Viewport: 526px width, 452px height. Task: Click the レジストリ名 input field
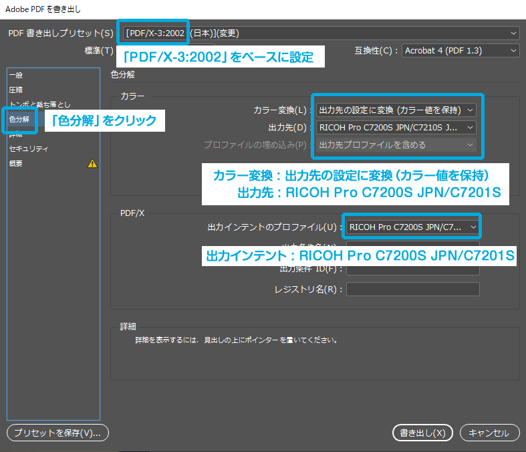412,290
